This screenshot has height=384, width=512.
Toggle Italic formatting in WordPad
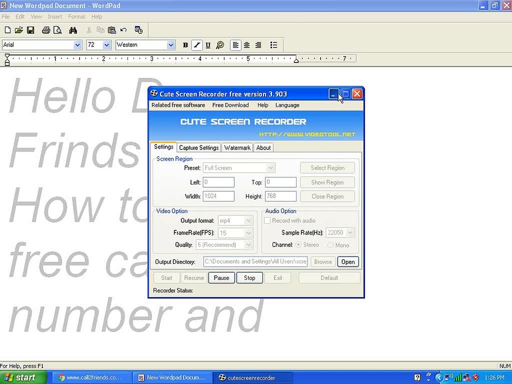pos(197,45)
